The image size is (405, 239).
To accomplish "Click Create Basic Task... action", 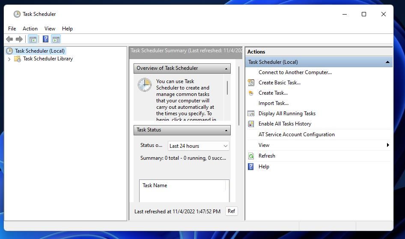I will tap(280, 83).
